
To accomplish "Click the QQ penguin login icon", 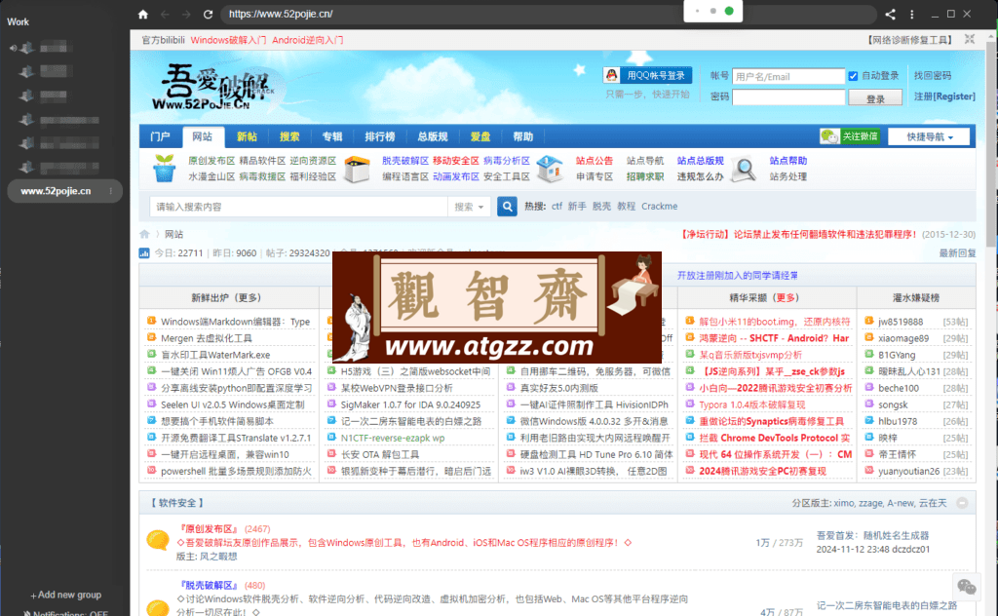I will (x=612, y=75).
